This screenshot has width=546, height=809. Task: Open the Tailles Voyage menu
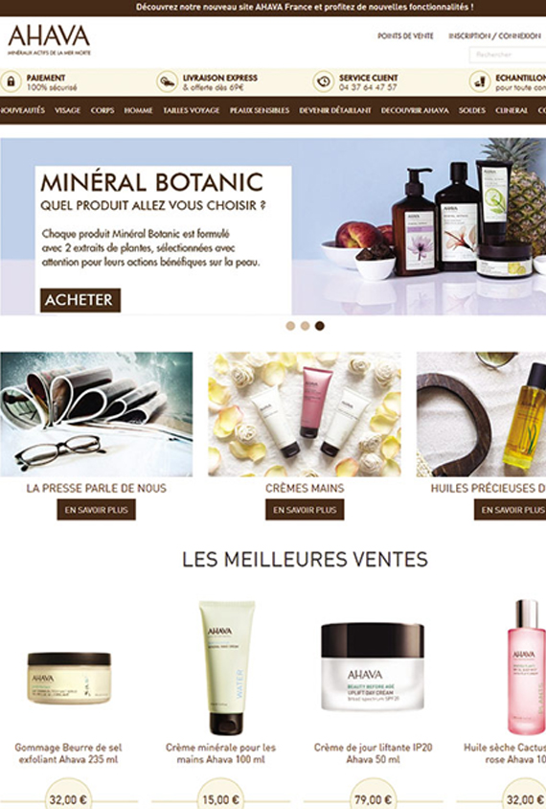click(192, 110)
